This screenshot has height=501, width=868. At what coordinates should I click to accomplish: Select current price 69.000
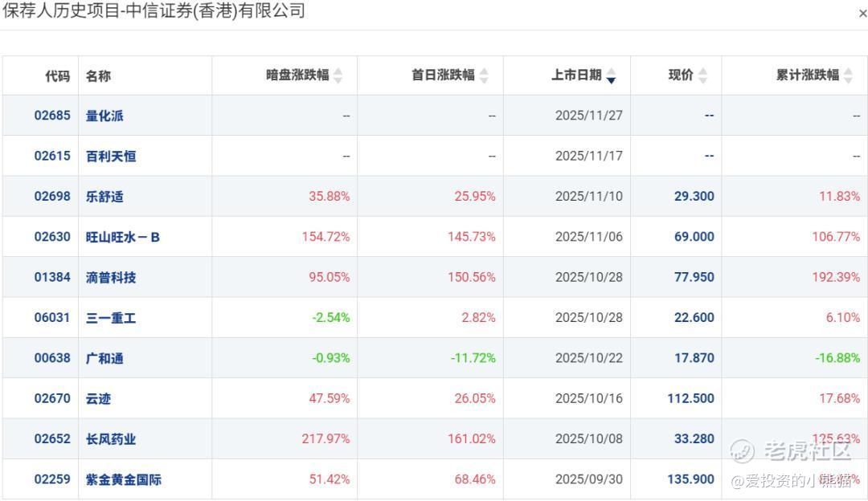(x=694, y=237)
